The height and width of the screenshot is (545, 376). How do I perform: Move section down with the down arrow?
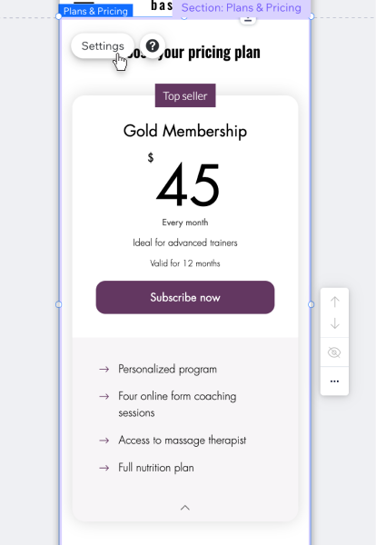tap(334, 323)
